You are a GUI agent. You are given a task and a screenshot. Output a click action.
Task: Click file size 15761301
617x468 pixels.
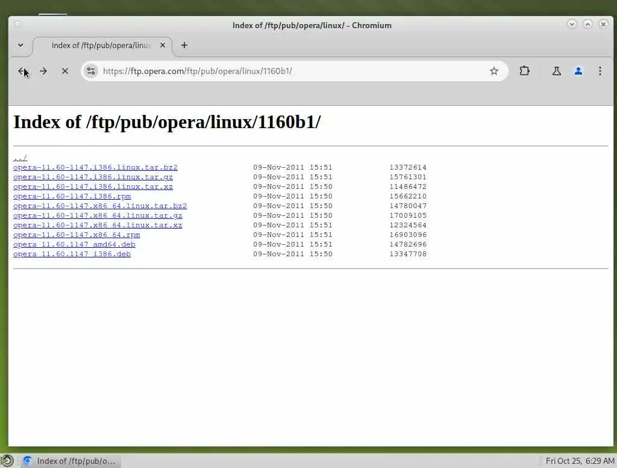tap(408, 177)
